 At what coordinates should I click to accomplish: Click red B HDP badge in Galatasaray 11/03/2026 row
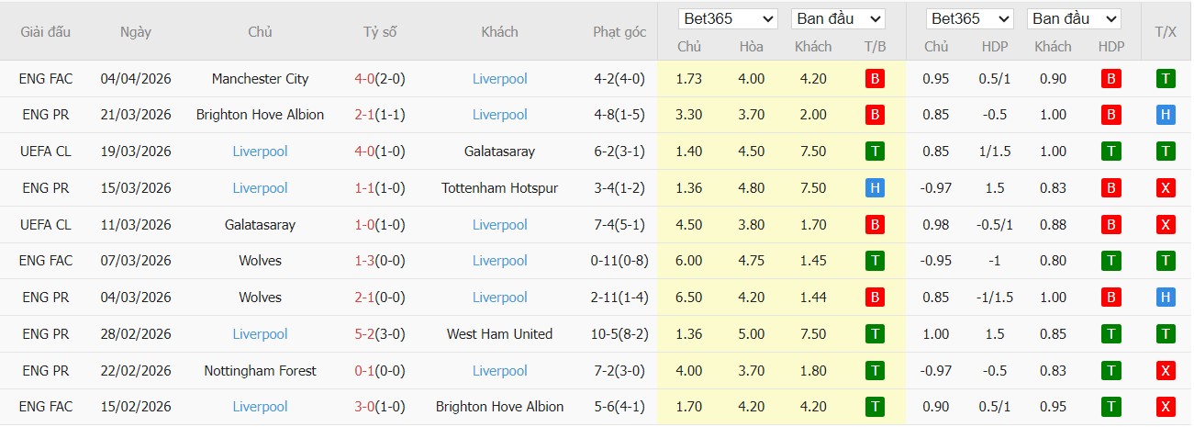pyautogui.click(x=1111, y=225)
